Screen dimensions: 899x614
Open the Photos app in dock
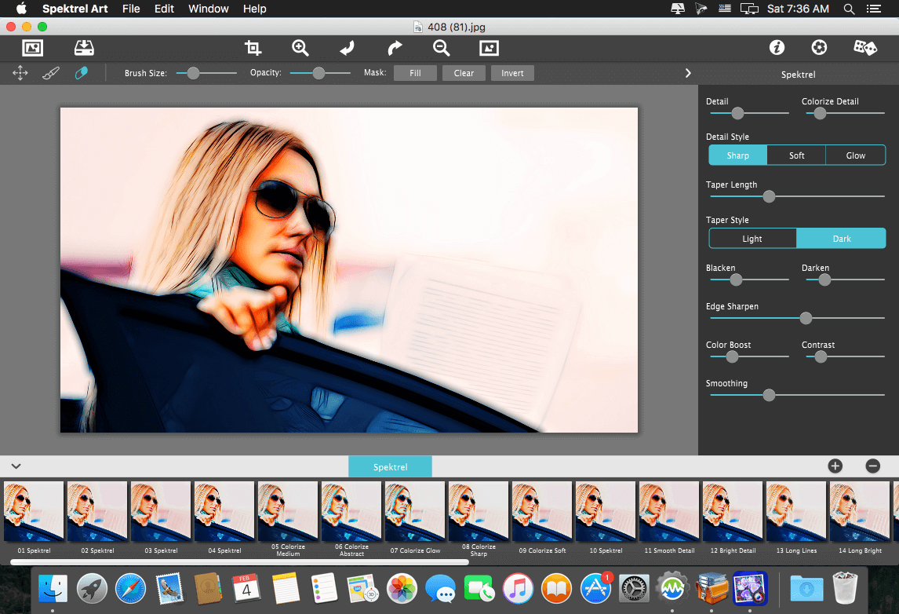[x=402, y=589]
